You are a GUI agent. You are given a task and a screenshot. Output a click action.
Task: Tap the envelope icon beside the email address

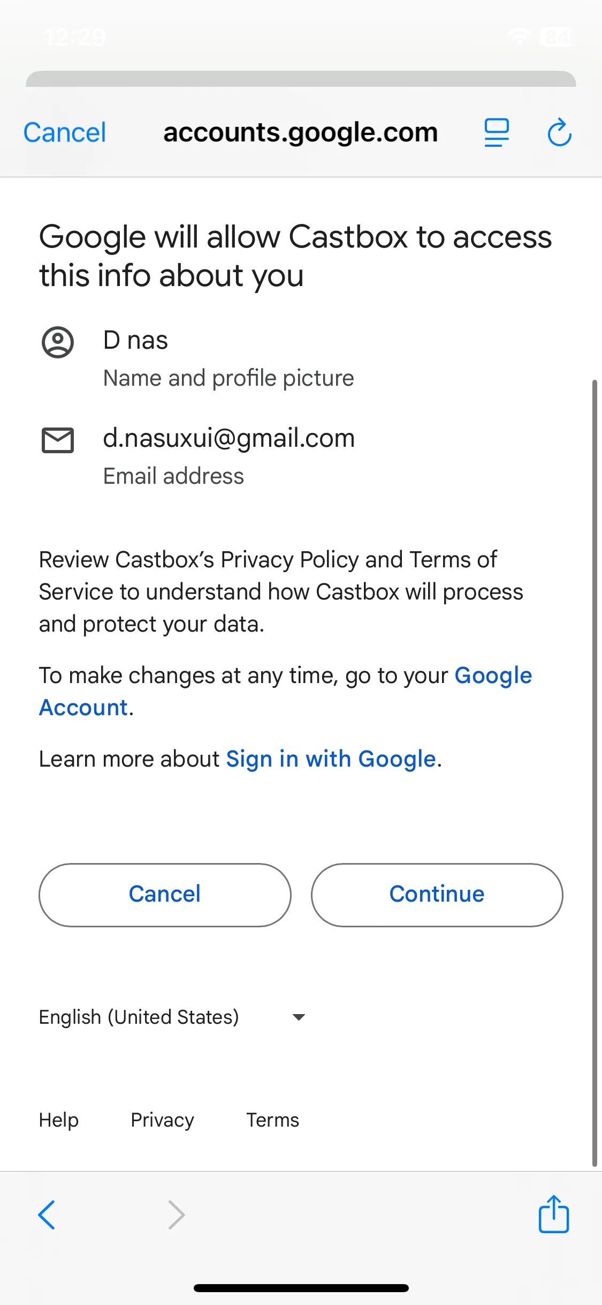(58, 440)
